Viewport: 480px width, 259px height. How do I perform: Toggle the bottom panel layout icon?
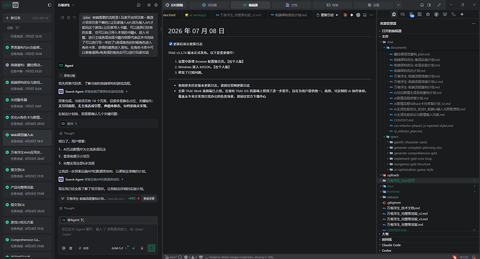422,5
